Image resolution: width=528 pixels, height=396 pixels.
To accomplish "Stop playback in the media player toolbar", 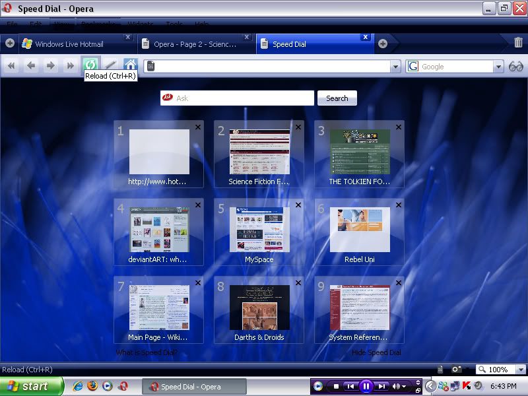I will 336,386.
